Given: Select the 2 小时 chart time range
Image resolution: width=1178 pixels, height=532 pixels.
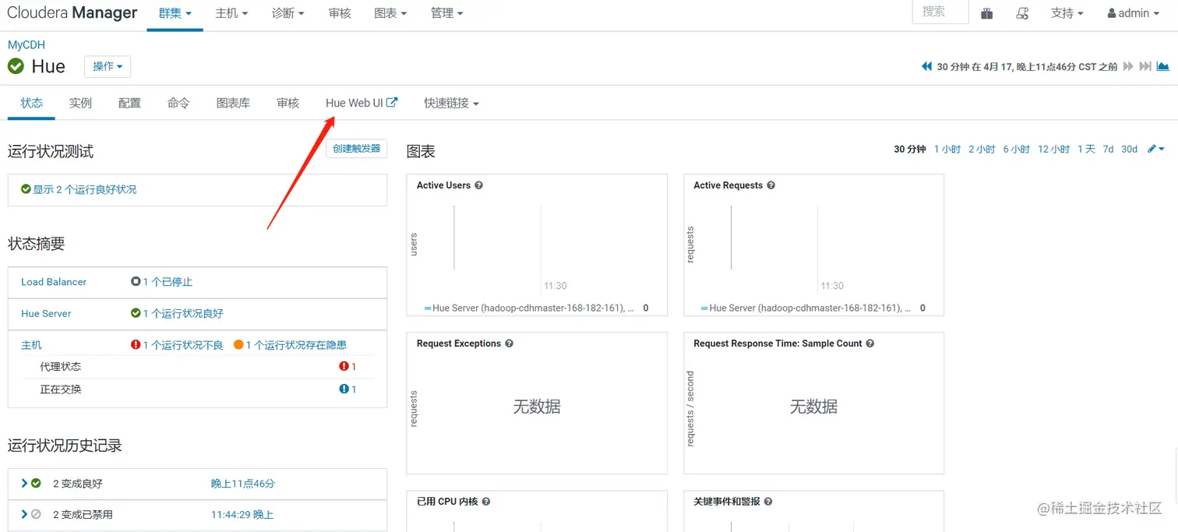Looking at the screenshot, I should click(982, 149).
